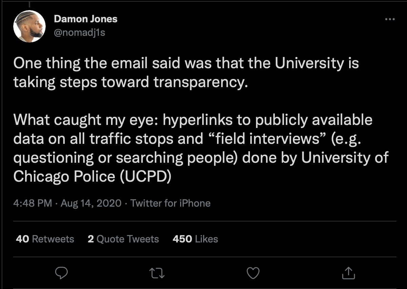407x289 pixels.
Task: Click Damon Jones's profile picture
Action: [x=29, y=26]
